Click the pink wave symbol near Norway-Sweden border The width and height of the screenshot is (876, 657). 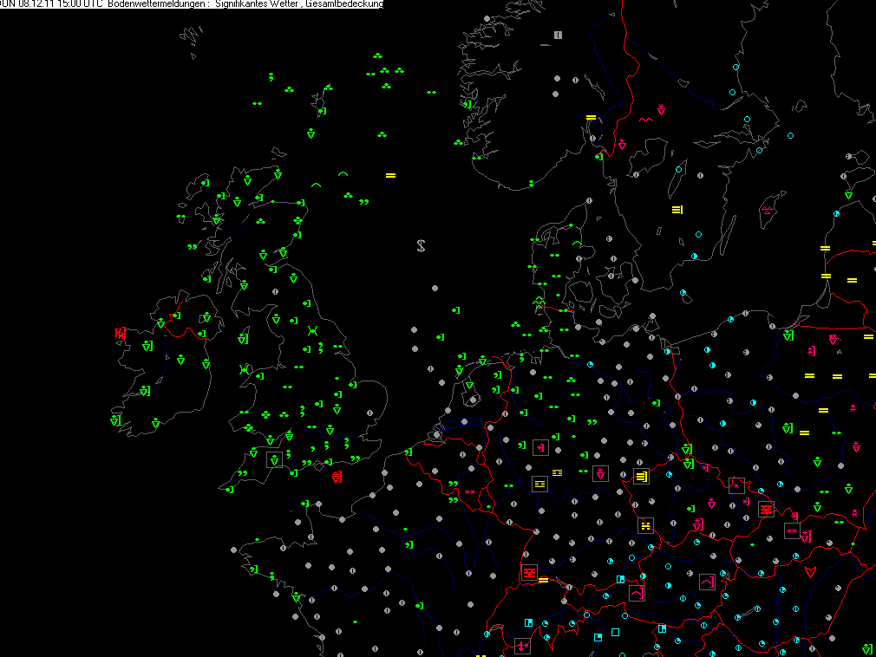tap(645, 120)
